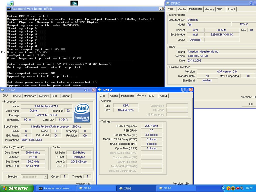Screen dimensions: 256x192
Task: Expand hidden system tray icons arrow
Action: [x=223, y=188]
